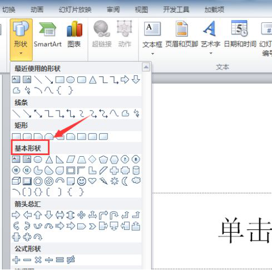Image resolution: width=272 pixels, height=270 pixels.
Task: Insert a chart using 图表 button
Action: point(74,34)
